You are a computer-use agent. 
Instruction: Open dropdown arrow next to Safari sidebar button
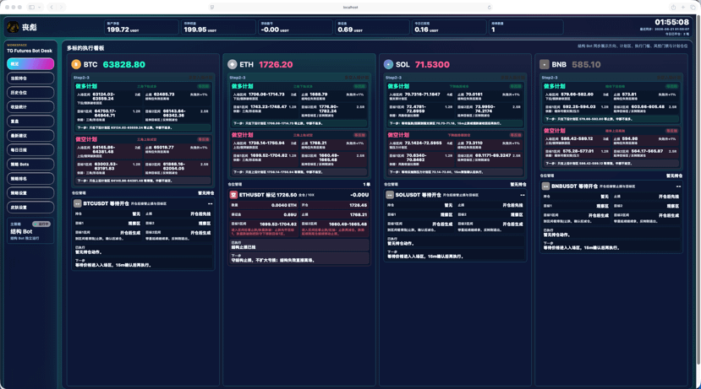pyautogui.click(x=40, y=7)
